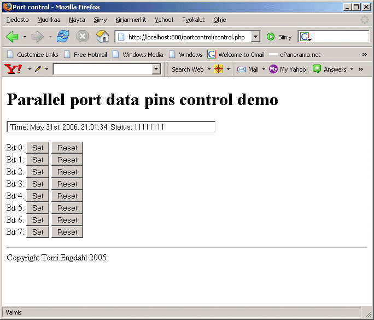Open the Näytä menu

click(77, 20)
